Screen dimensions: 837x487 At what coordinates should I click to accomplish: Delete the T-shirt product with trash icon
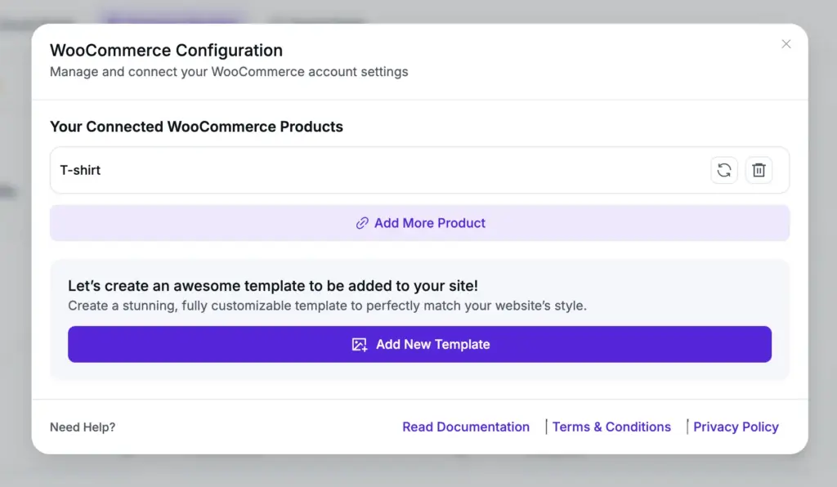pos(759,170)
